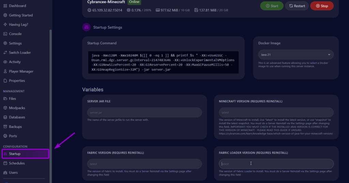Stop the server with the red button

322,6
